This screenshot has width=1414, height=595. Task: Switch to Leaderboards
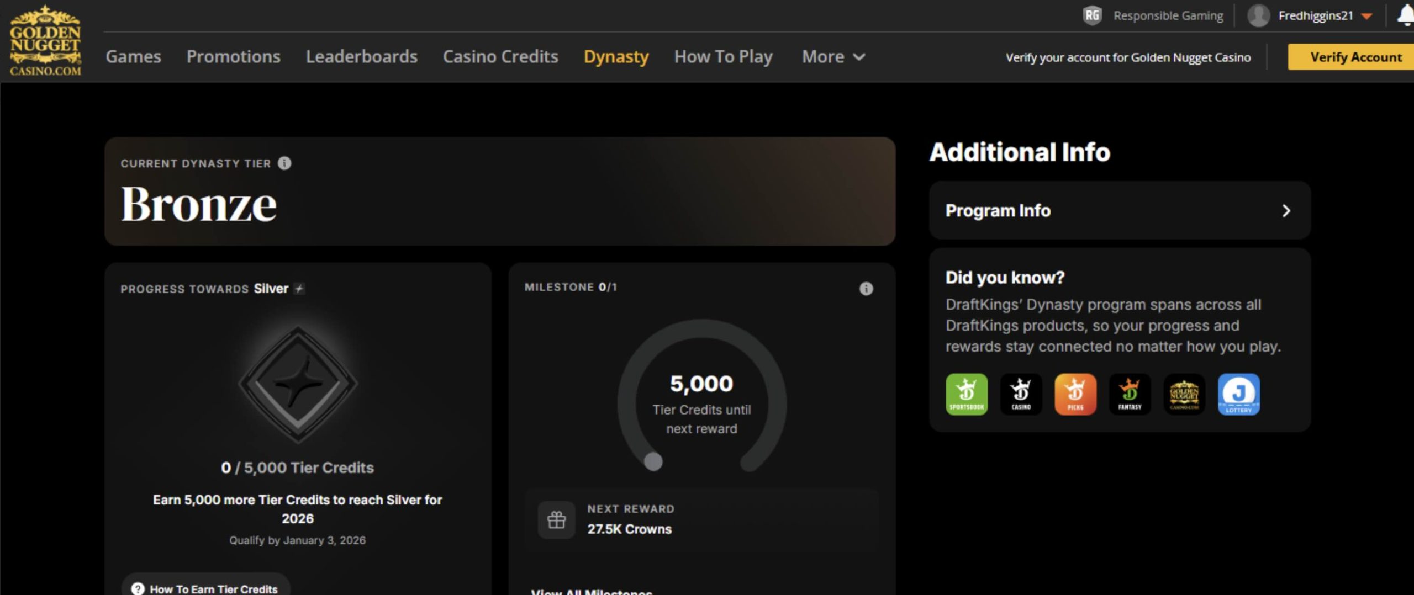coord(362,56)
